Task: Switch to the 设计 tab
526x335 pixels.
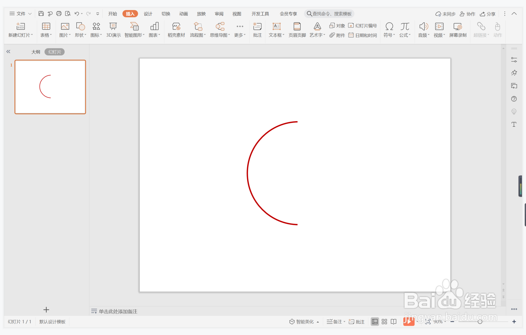Action: pyautogui.click(x=148, y=14)
